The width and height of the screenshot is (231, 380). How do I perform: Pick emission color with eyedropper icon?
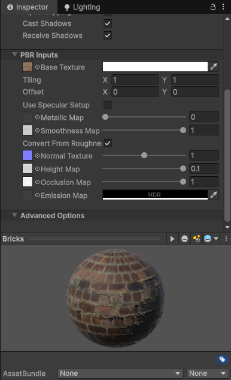click(214, 195)
